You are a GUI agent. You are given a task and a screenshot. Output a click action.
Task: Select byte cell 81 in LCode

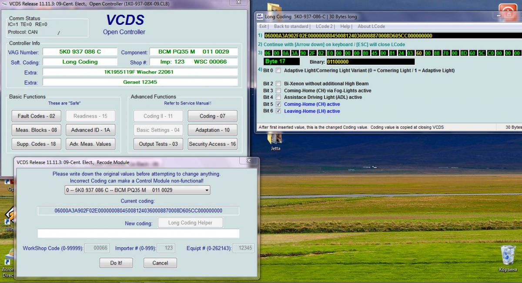[x=392, y=53]
